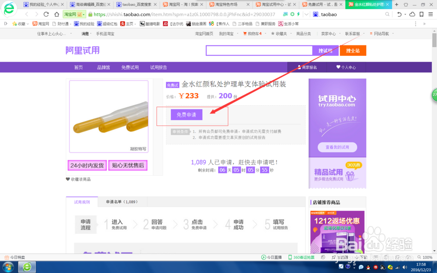Viewport: 437px width, 273px height.
Task: Open the 免费试用 nav menu item
Action: [x=130, y=67]
